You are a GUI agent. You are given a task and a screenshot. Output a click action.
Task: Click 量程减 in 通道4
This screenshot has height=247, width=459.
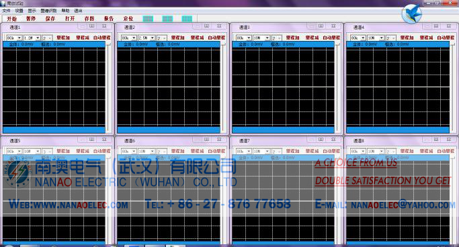click(426, 38)
